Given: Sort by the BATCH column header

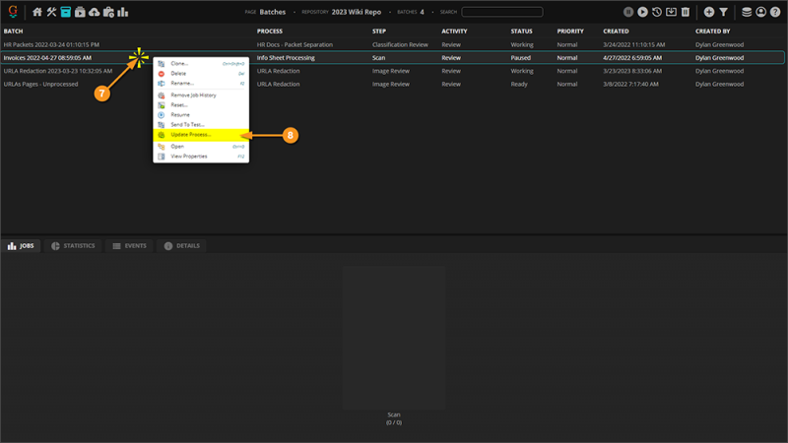Looking at the screenshot, I should [x=14, y=32].
